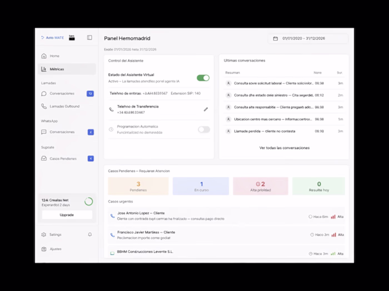Click the WhatsApp message icon
This screenshot has height=291, width=389.
point(44,132)
